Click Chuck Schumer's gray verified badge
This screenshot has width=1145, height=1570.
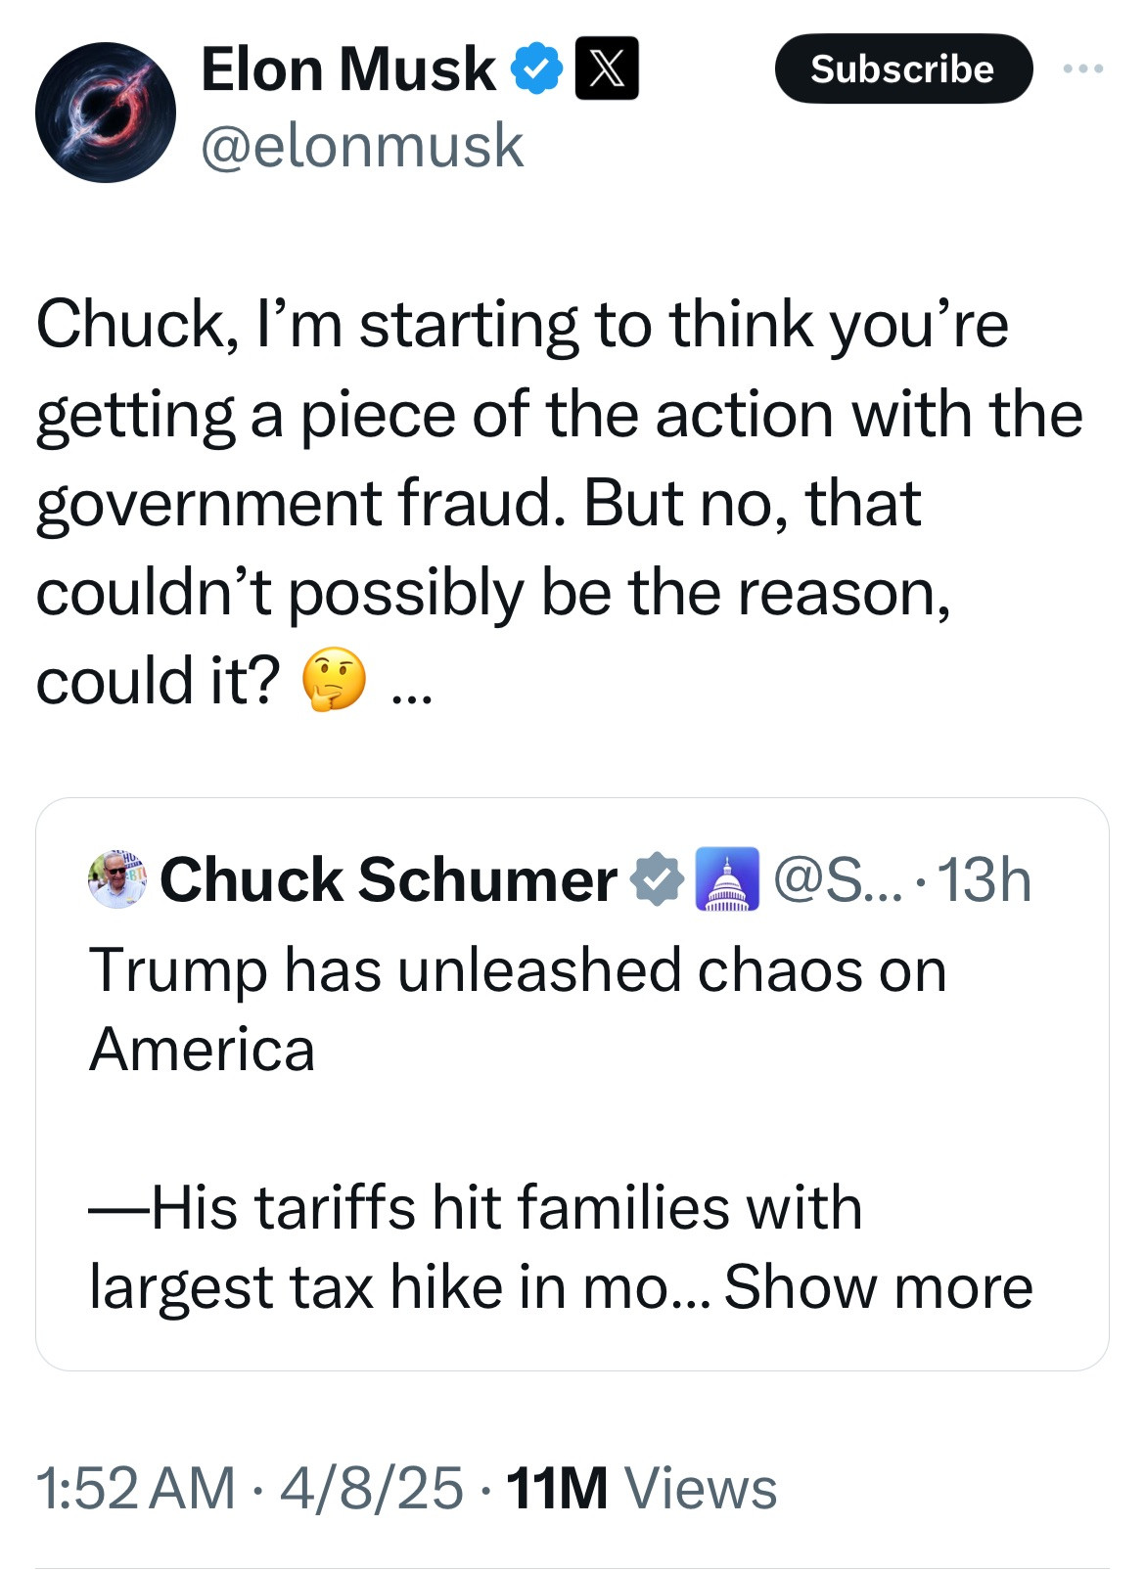(x=656, y=879)
